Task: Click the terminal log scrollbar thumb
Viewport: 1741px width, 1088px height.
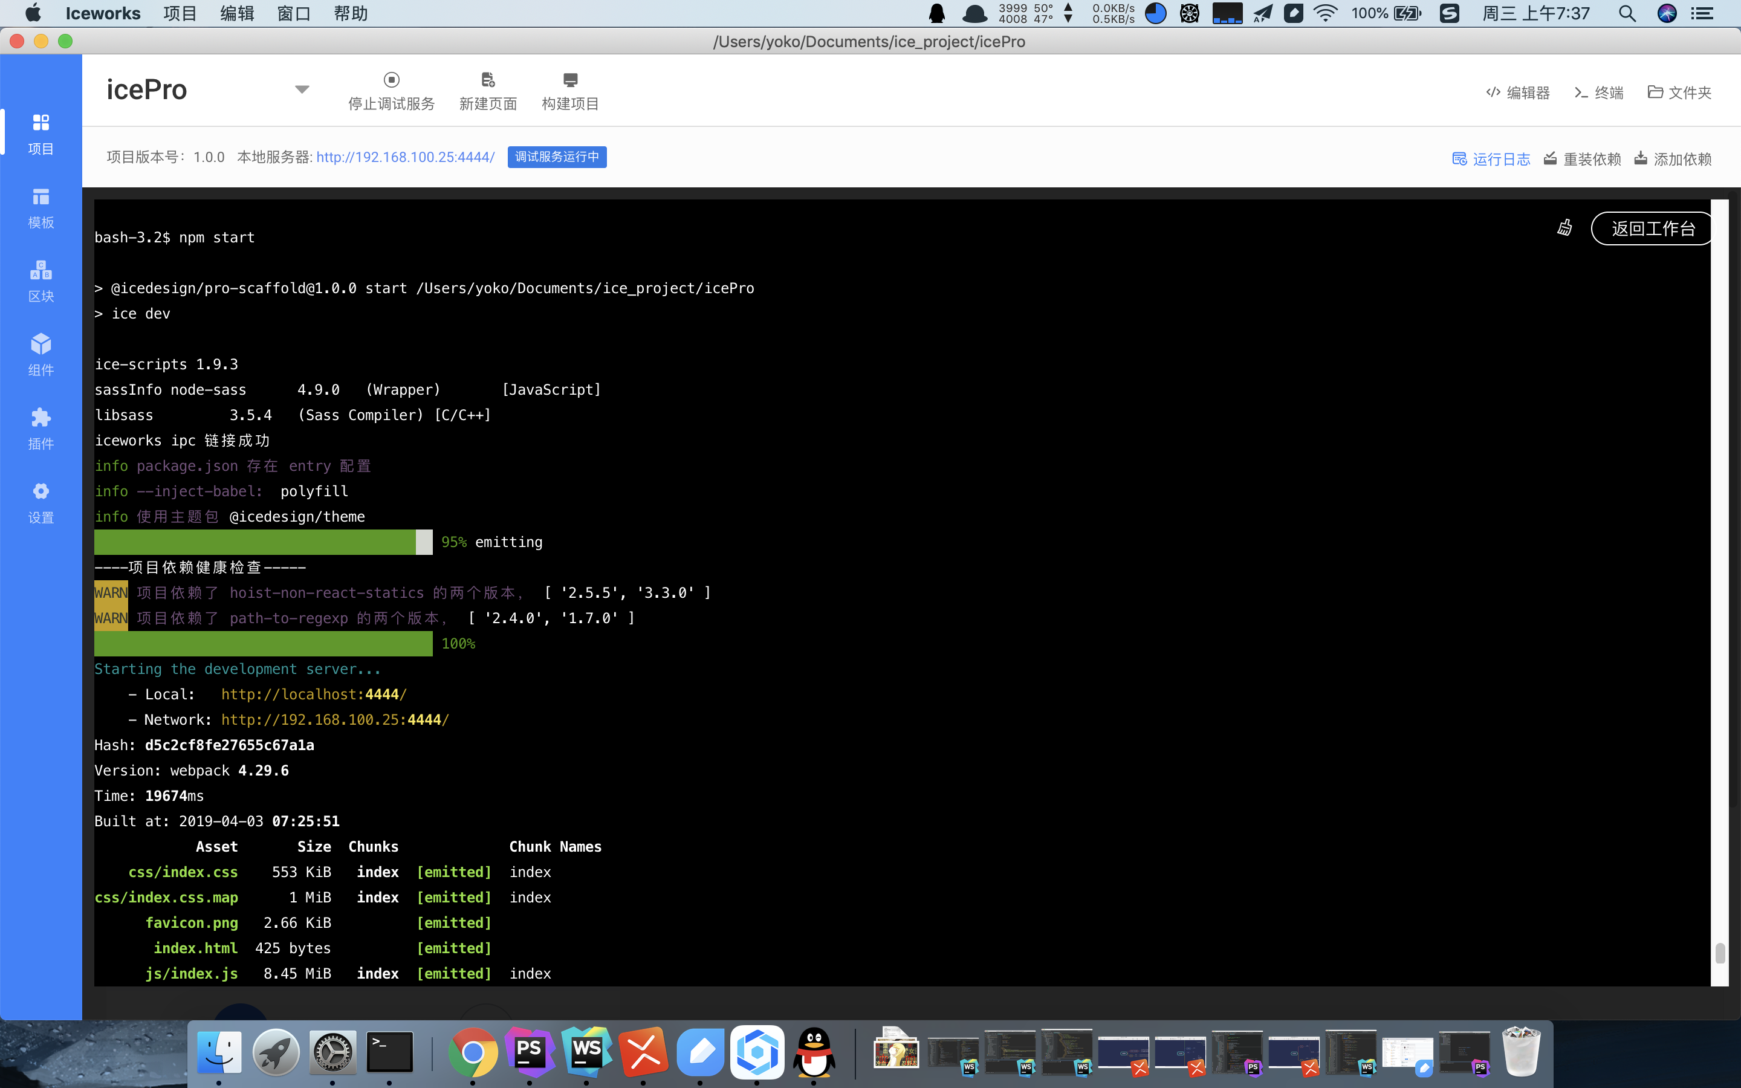Action: (1720, 953)
